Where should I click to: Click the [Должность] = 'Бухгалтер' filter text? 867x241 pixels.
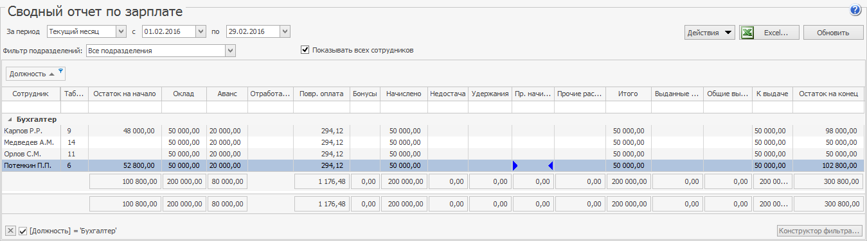pyautogui.click(x=73, y=231)
